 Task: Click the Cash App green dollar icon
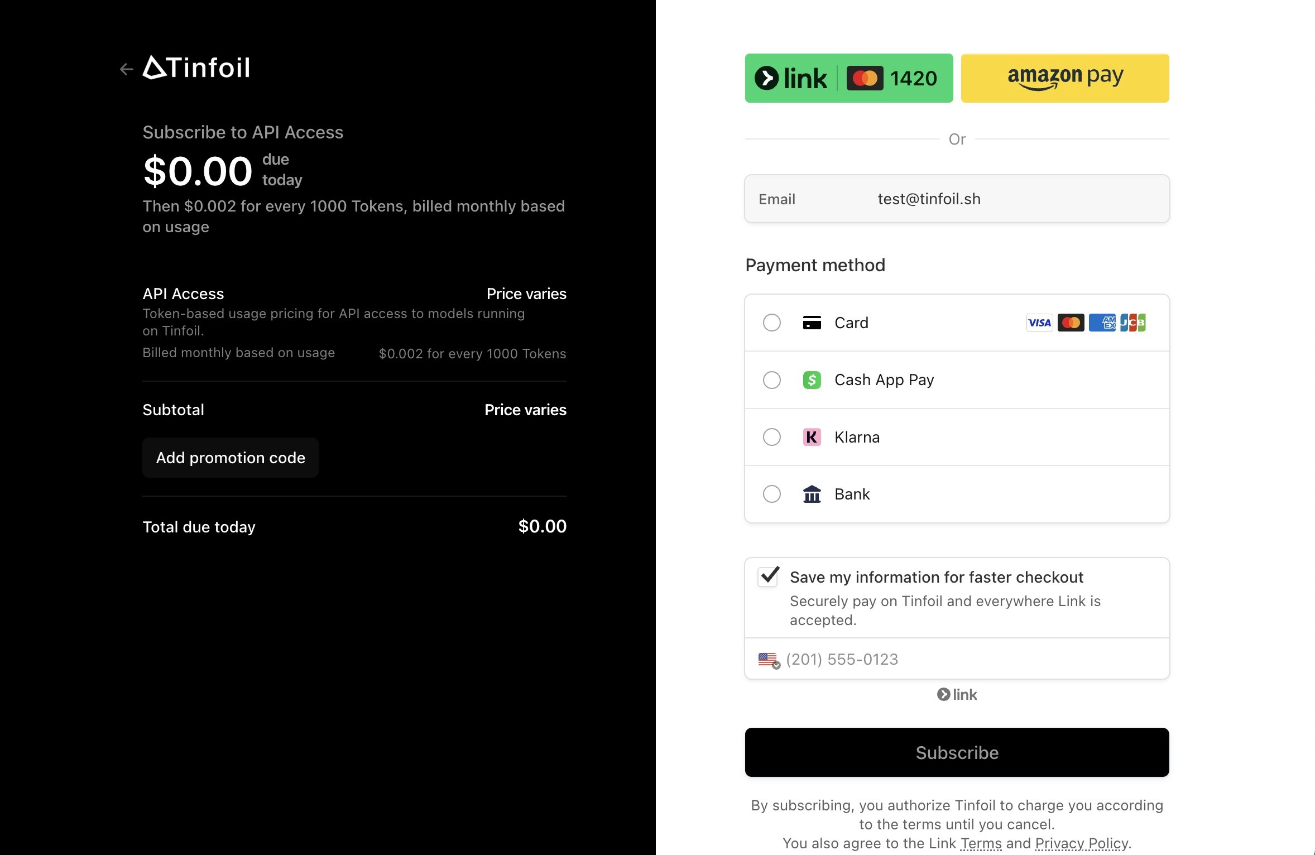(812, 380)
